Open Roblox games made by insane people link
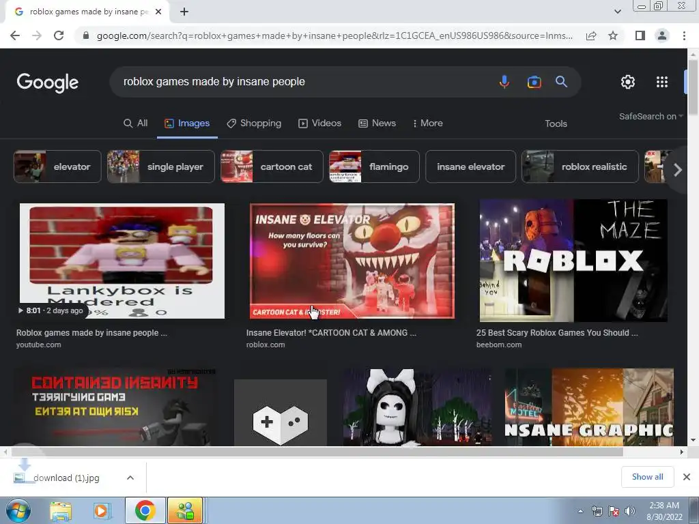This screenshot has height=524, width=699. click(x=92, y=333)
